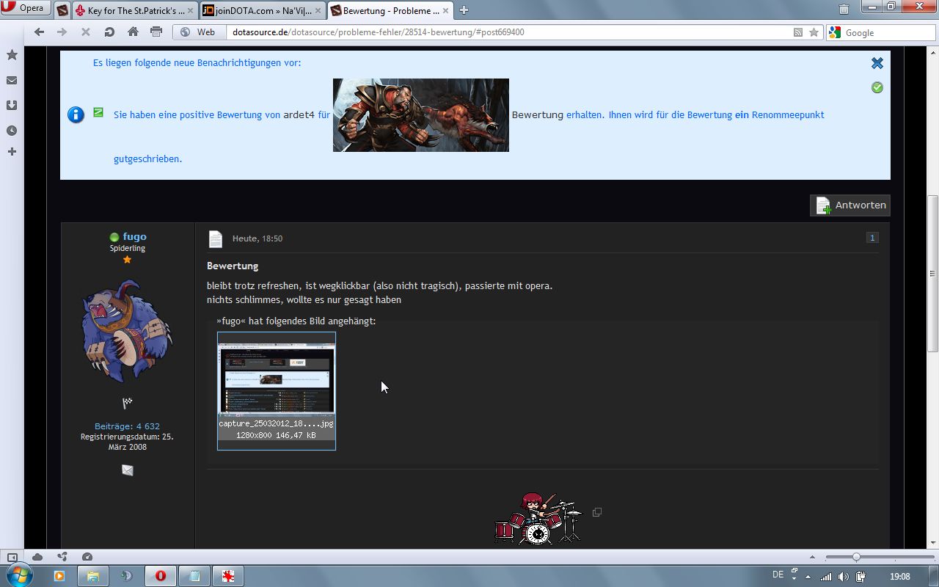Open the Bookmarks star panel in Opera sidebar
This screenshot has height=587, width=939.
click(12, 55)
